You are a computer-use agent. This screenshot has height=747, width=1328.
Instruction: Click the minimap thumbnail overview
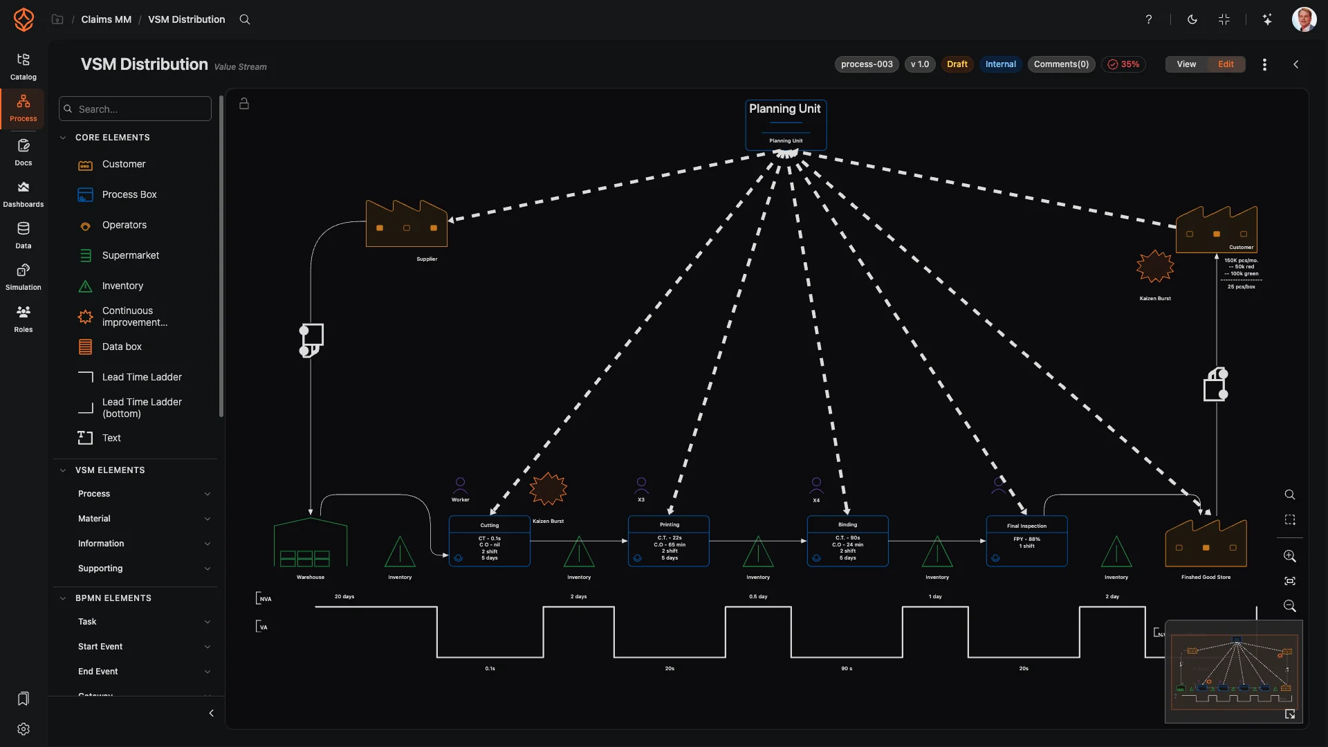1233,672
